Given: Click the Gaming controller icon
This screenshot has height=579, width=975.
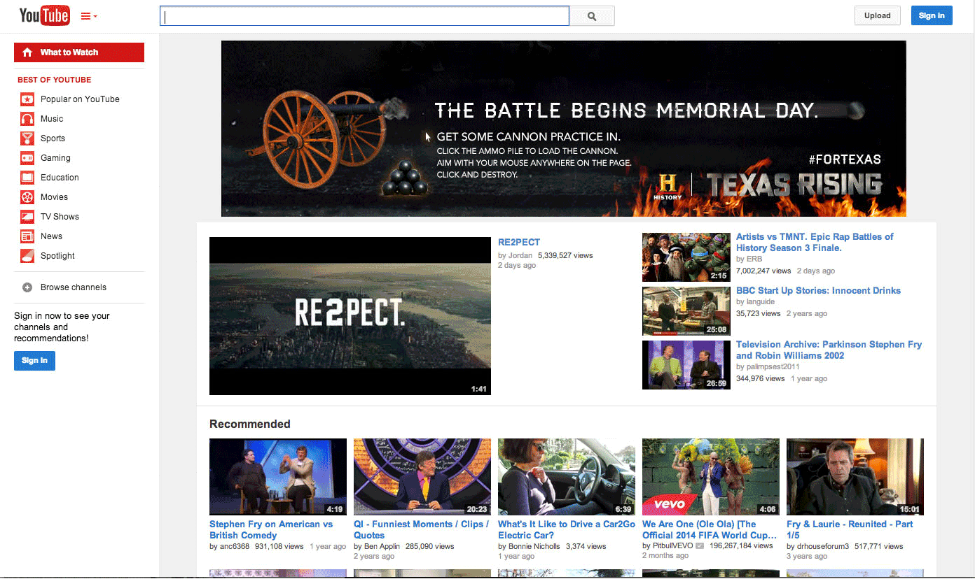Looking at the screenshot, I should 27,158.
